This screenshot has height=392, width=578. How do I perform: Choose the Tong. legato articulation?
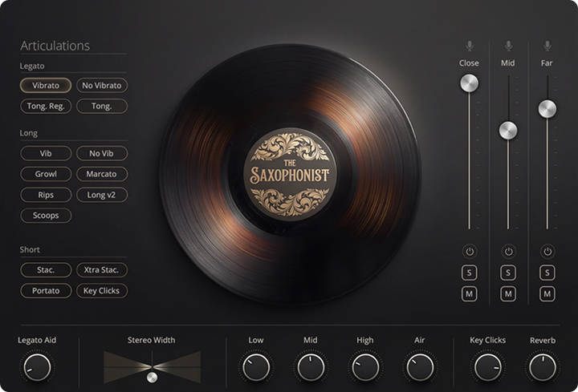pos(102,107)
